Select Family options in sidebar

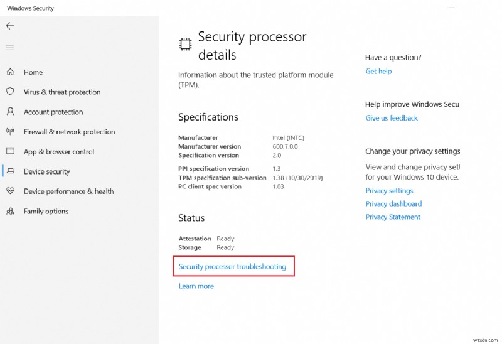[46, 212]
